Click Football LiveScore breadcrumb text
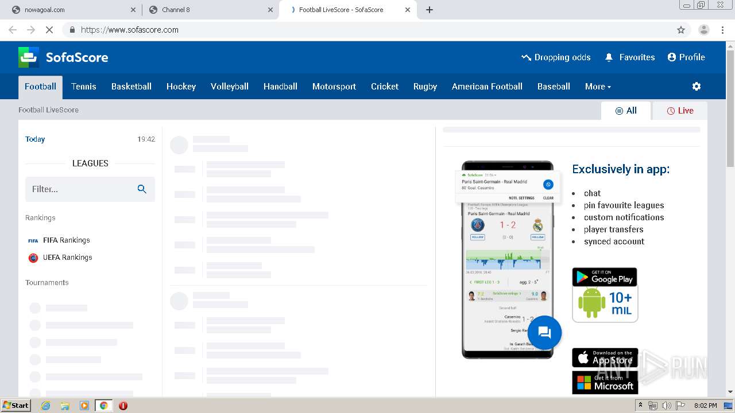The image size is (735, 413). click(x=48, y=110)
